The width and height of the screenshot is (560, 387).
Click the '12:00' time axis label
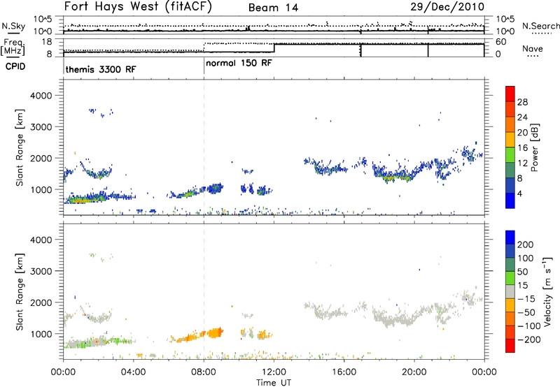(274, 372)
